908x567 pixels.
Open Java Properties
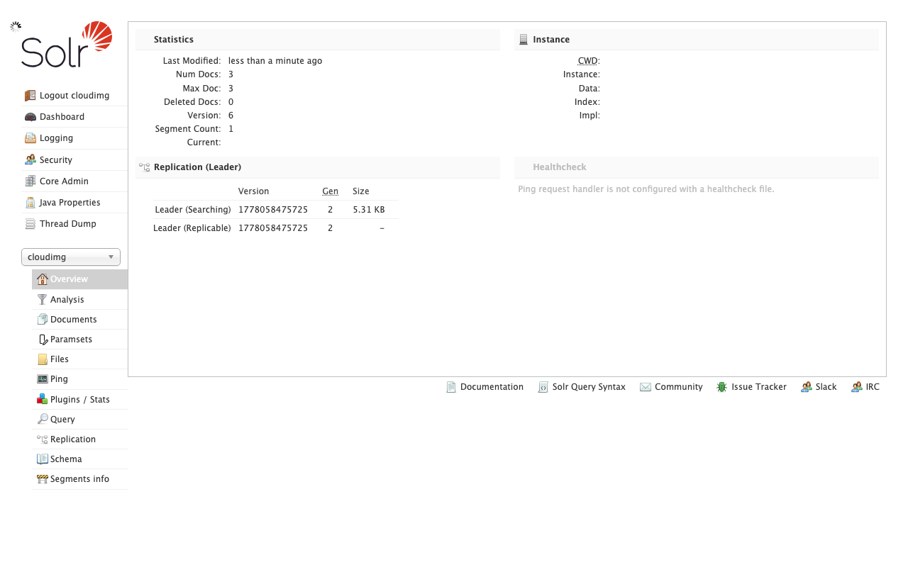[x=74, y=203]
